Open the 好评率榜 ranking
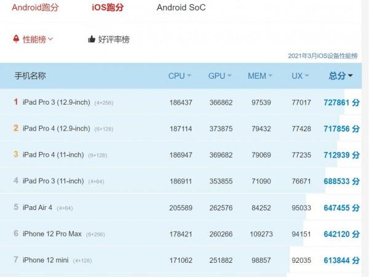369x277 pixels. click(114, 39)
